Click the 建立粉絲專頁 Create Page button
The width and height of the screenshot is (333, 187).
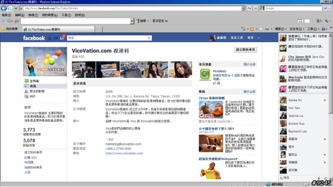point(246,50)
